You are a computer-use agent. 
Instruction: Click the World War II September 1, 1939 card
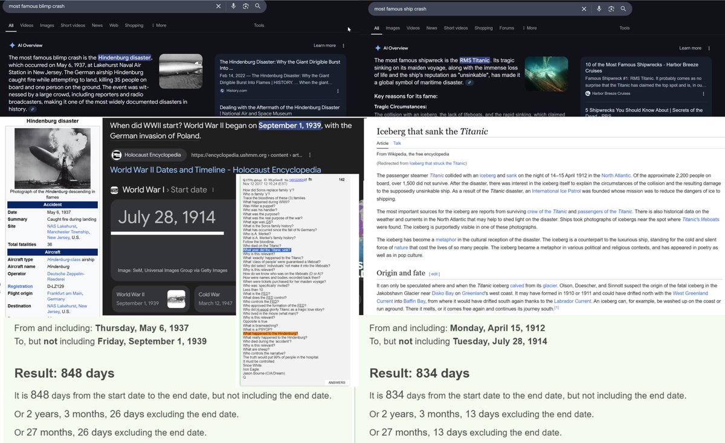[151, 299]
